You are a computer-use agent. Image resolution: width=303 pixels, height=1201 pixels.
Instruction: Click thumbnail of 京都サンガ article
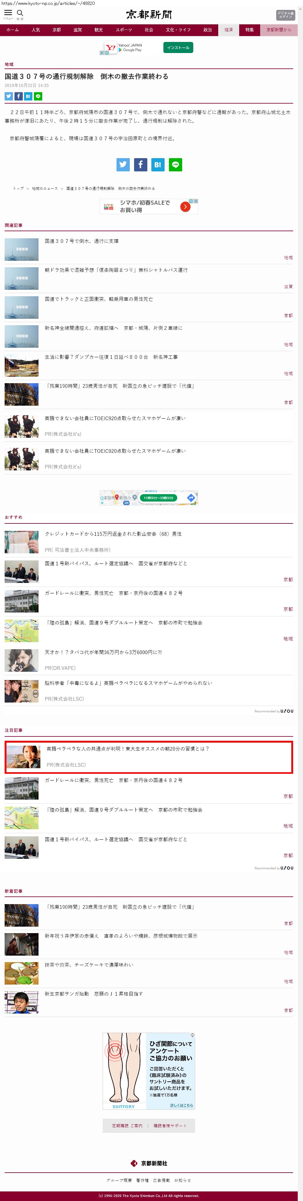point(22,1002)
